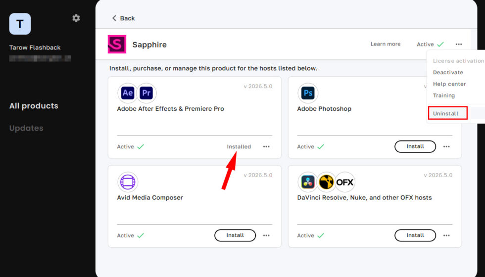Open three-dot menu on Avid Media Composer card
485x277 pixels.
click(266, 235)
